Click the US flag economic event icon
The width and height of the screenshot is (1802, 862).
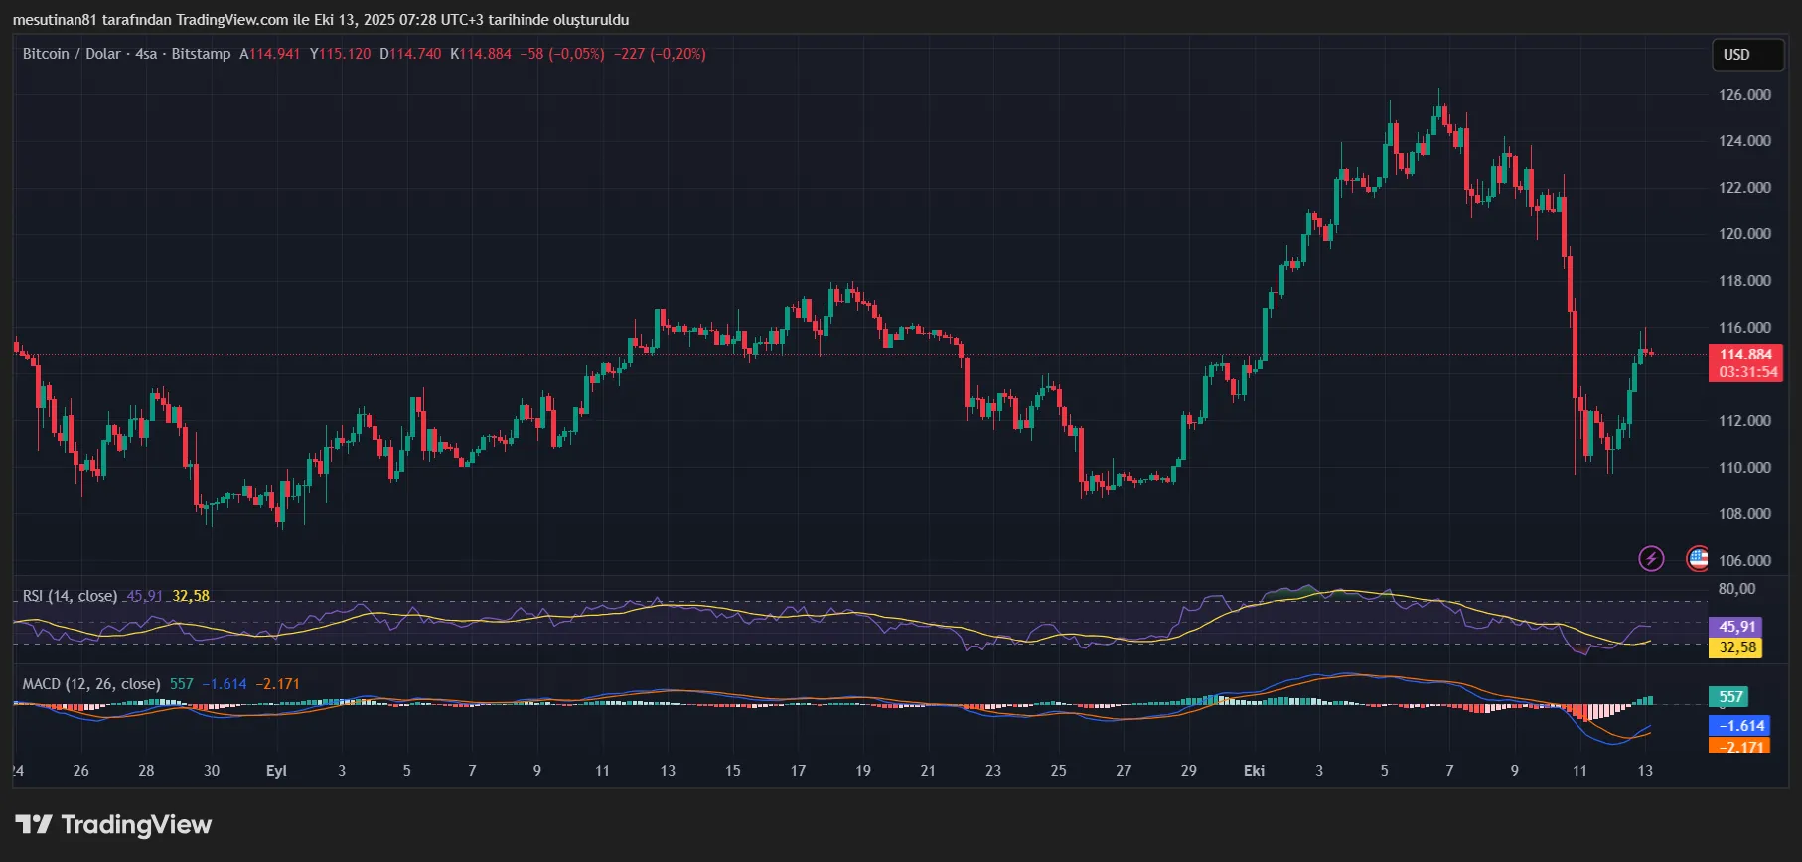[1698, 558]
